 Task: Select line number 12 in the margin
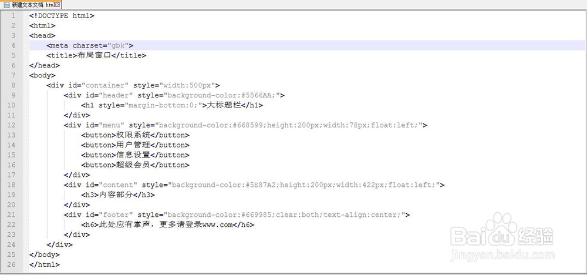[11, 125]
